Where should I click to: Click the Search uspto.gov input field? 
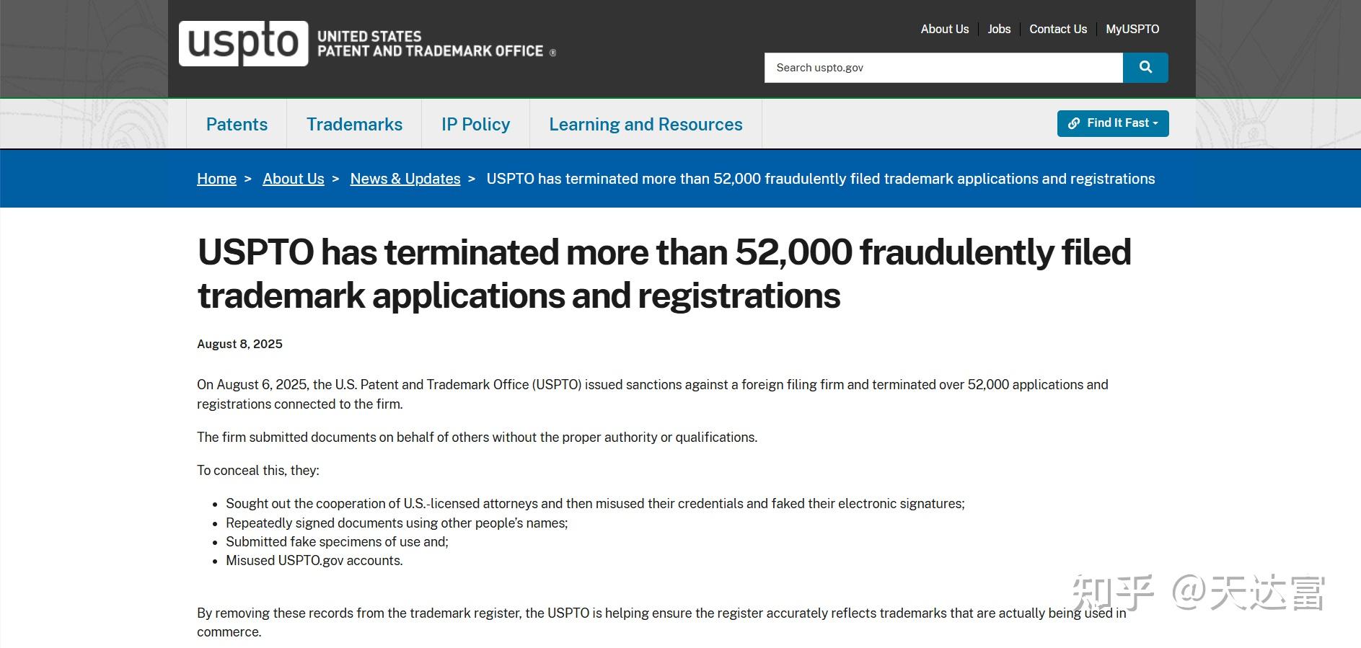coord(943,68)
